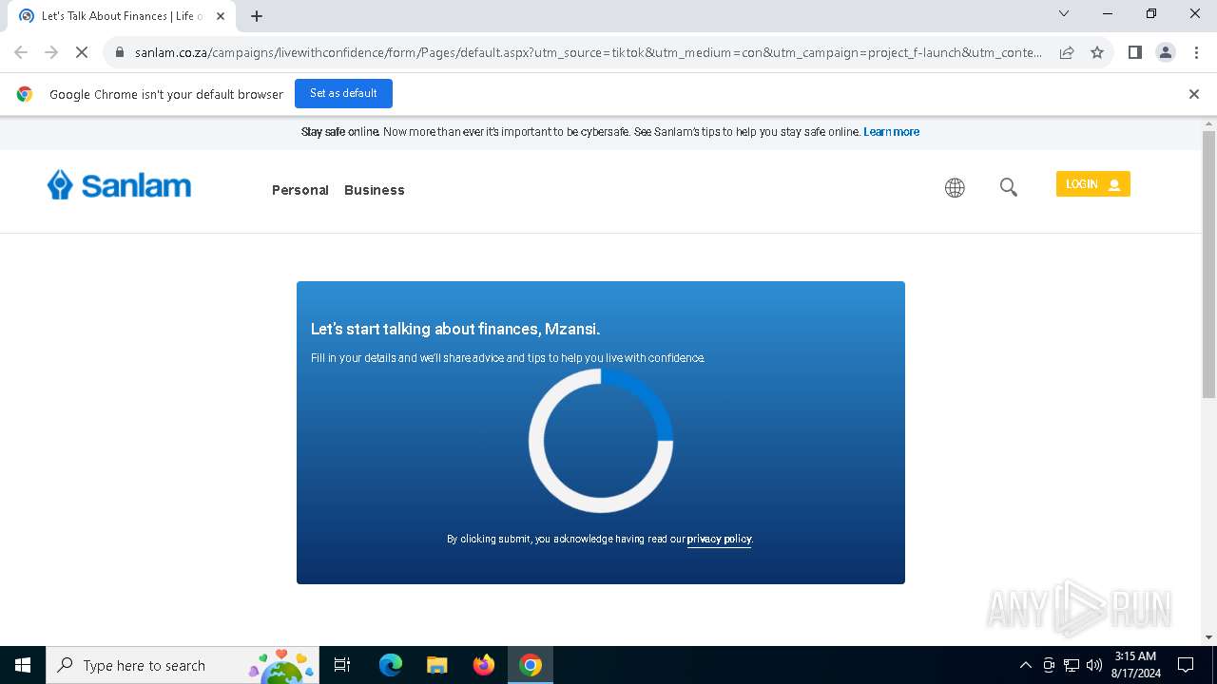Open Task View on taskbar
This screenshot has width=1217, height=684.
342,665
